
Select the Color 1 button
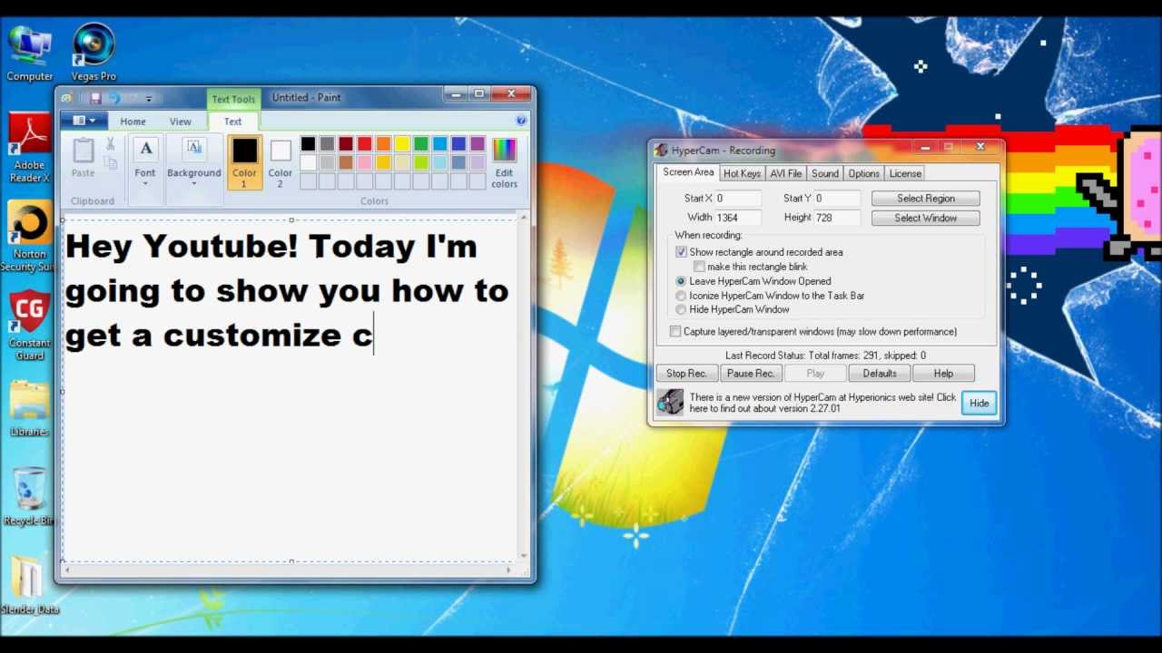[244, 162]
